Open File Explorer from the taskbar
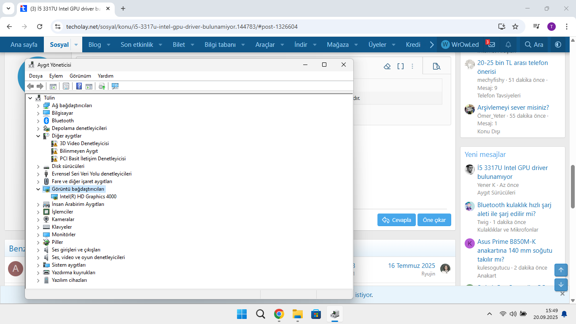This screenshot has height=324, width=576. point(298,314)
